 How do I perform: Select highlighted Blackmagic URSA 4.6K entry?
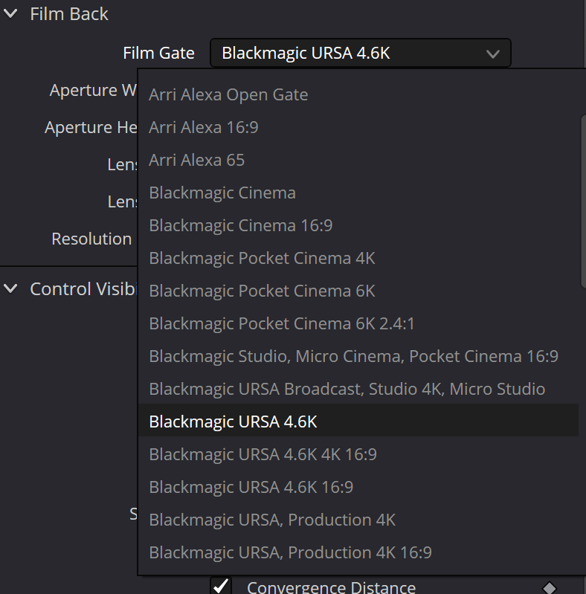[x=358, y=420]
